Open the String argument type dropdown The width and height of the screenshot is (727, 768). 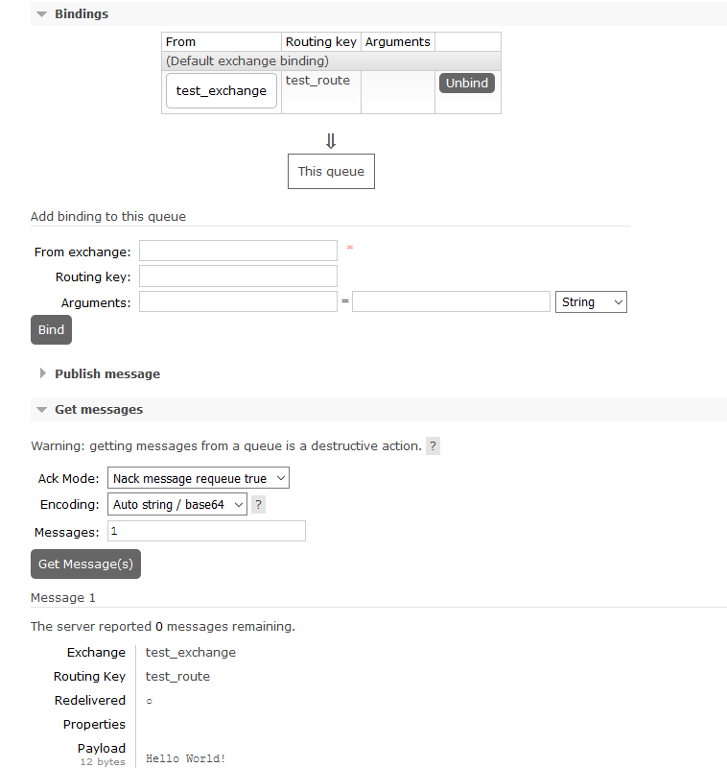click(591, 302)
